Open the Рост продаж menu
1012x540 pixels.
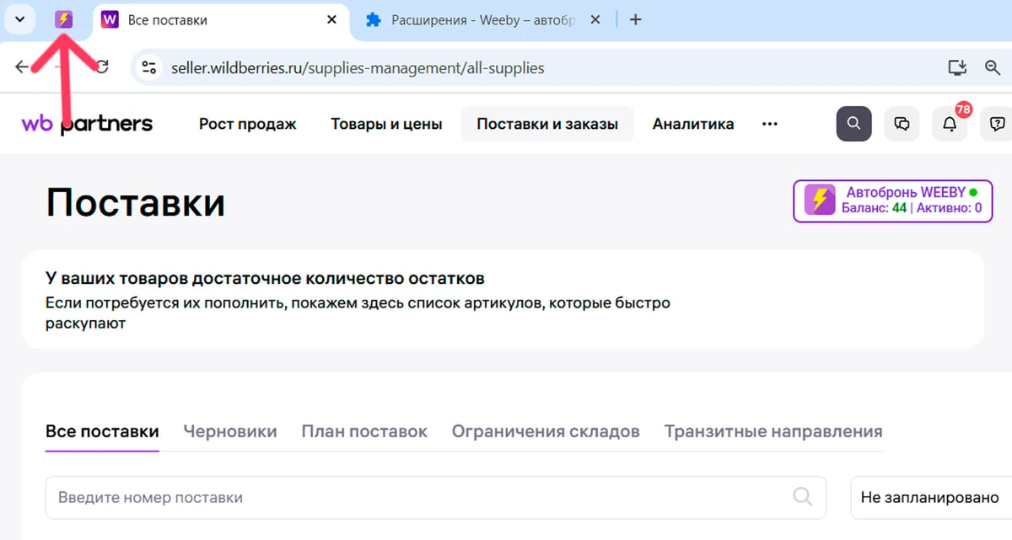(x=248, y=124)
